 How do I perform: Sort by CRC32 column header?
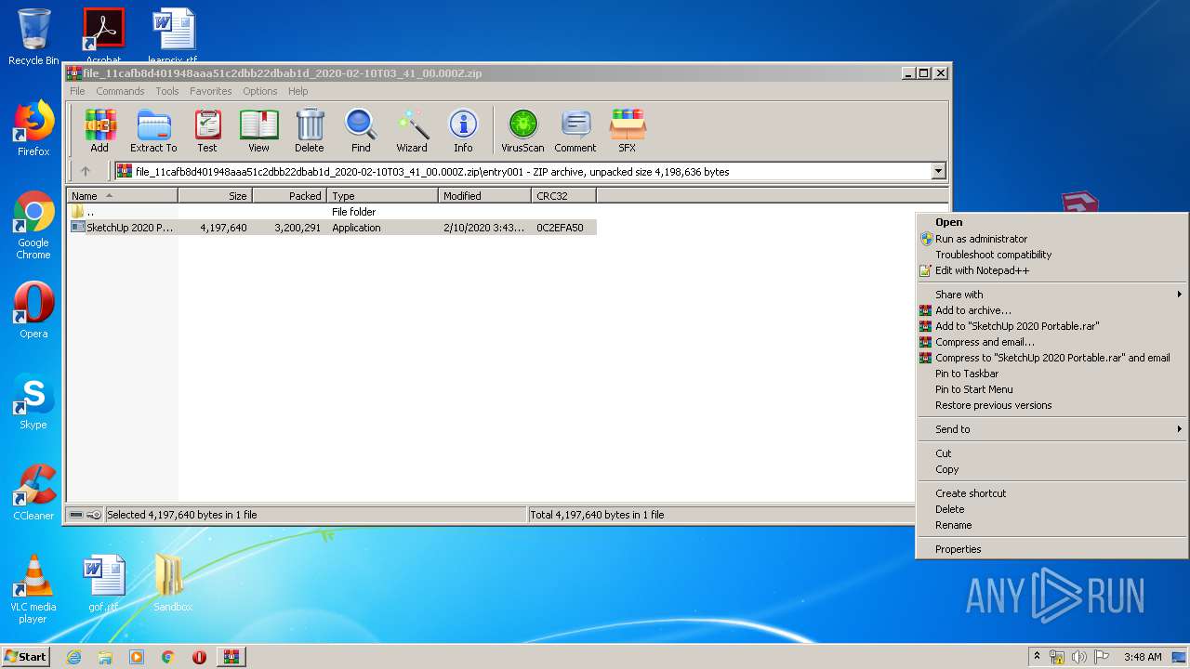pos(563,196)
